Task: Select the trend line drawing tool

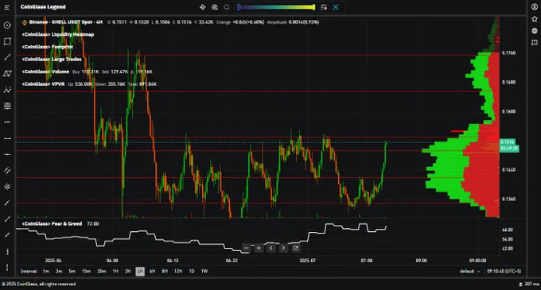Action: coord(7,57)
